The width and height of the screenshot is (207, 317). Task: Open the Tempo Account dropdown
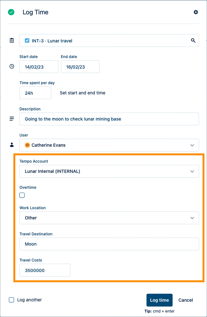(x=192, y=171)
